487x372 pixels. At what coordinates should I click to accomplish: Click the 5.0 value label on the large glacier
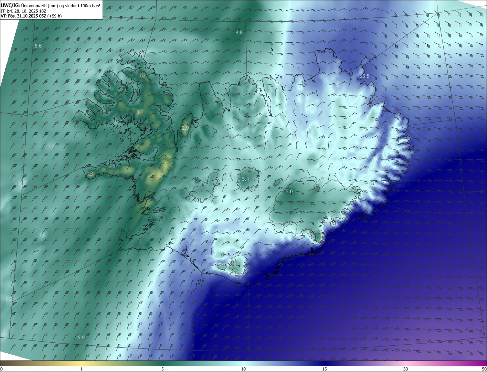pos(289,192)
